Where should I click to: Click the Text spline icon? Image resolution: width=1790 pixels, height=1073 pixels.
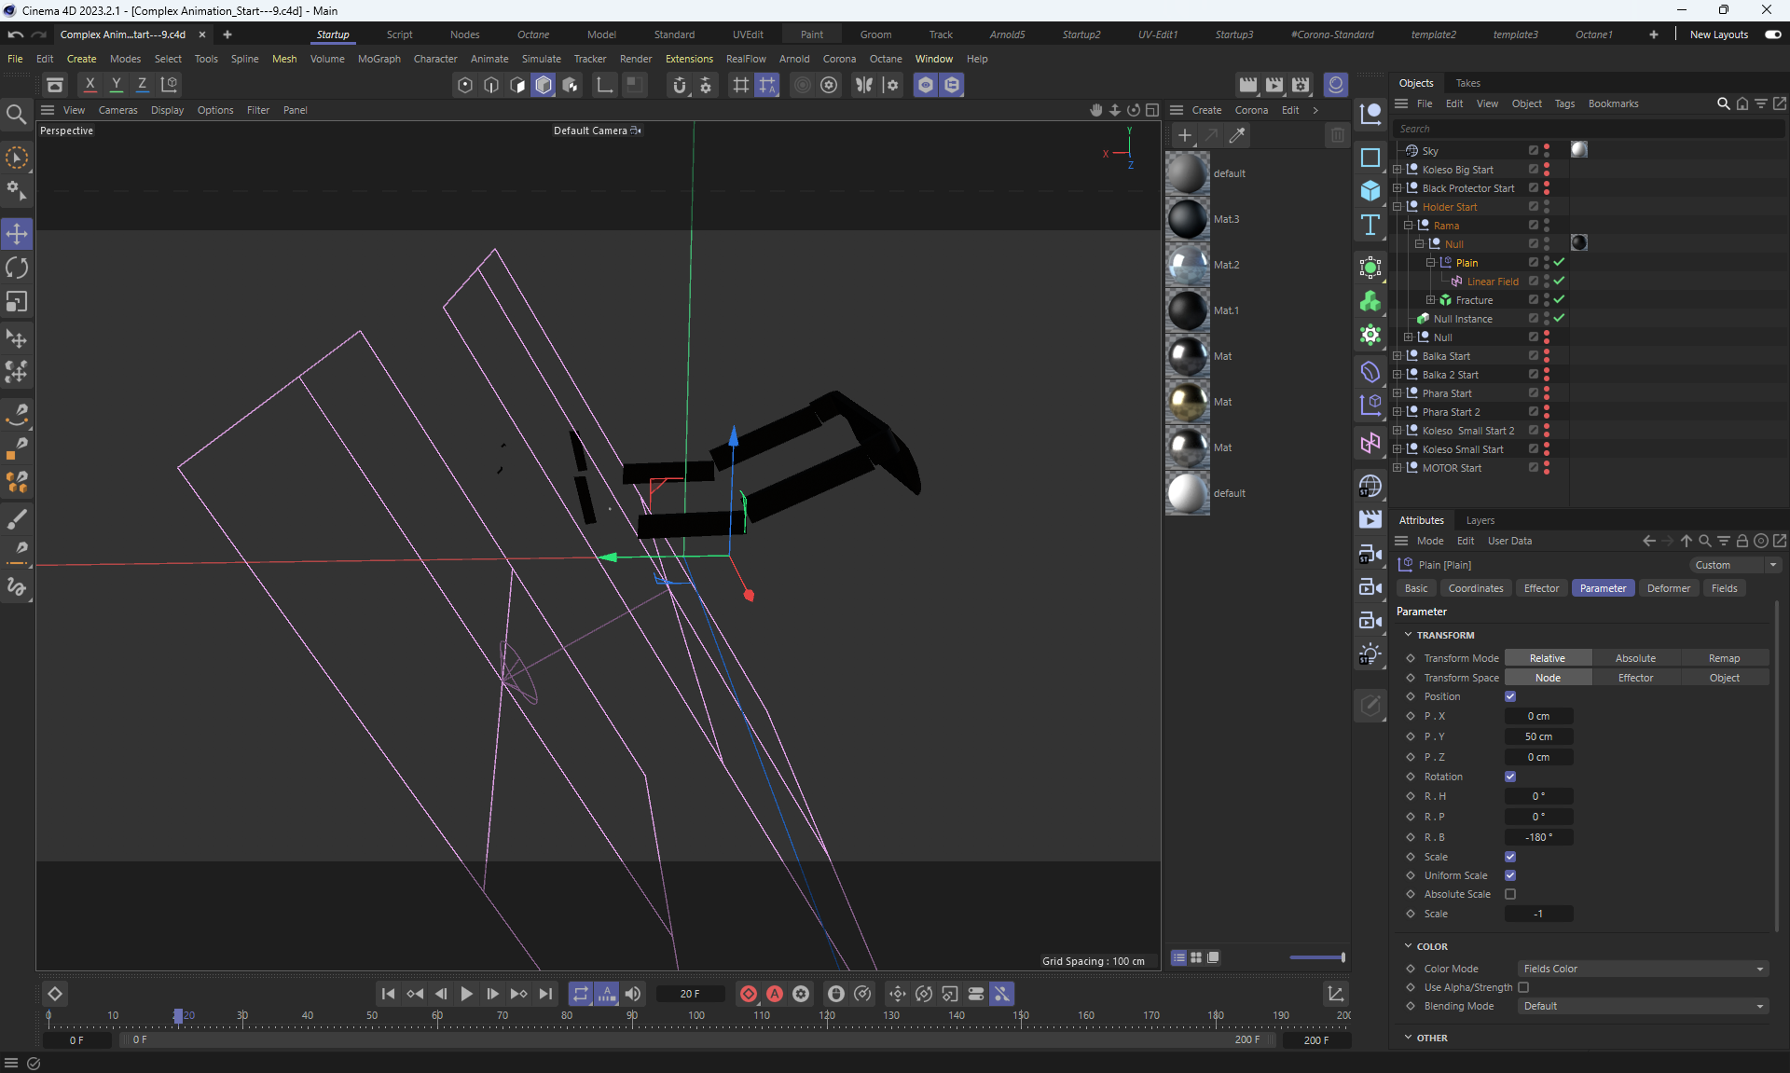point(1370,225)
